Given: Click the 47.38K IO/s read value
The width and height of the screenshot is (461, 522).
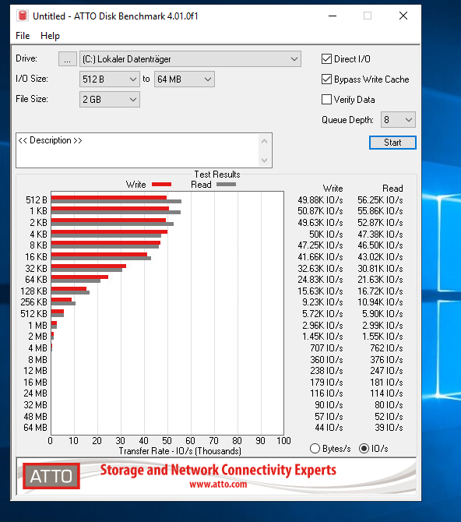Looking at the screenshot, I should (380, 235).
